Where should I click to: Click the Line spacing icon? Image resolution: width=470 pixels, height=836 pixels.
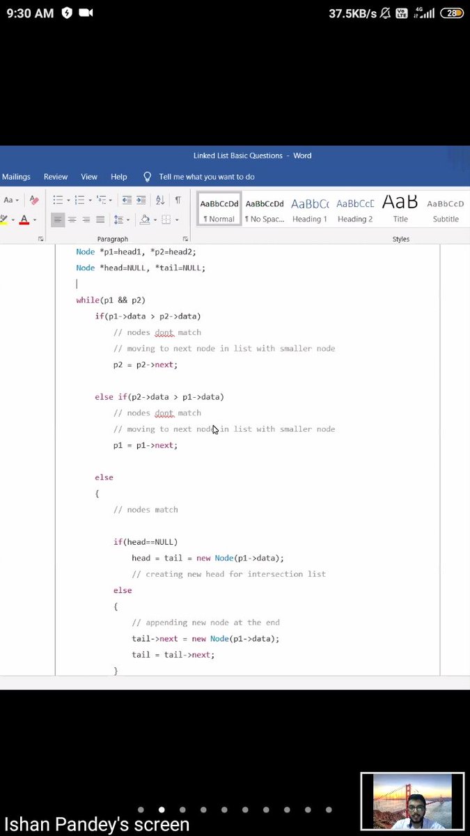[x=118, y=219]
